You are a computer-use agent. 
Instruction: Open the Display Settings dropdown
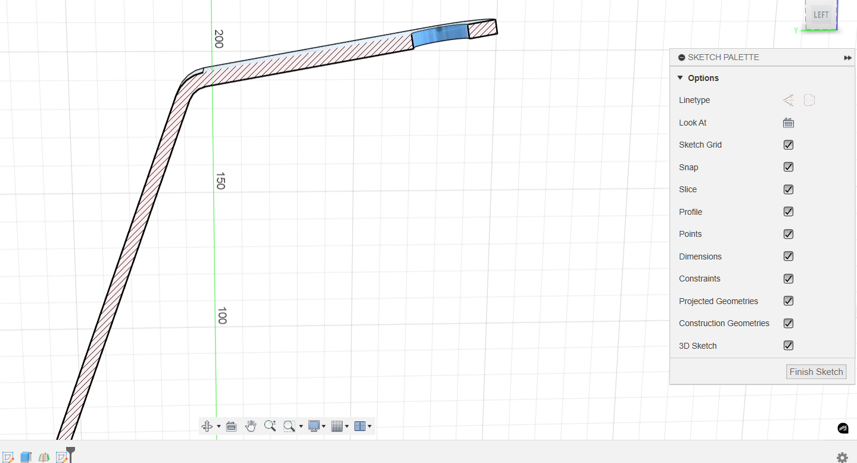pos(316,426)
